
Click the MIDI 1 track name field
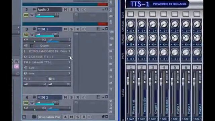point(49,29)
